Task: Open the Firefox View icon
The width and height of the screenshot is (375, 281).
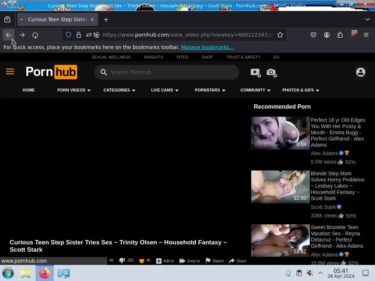Action: point(7,19)
